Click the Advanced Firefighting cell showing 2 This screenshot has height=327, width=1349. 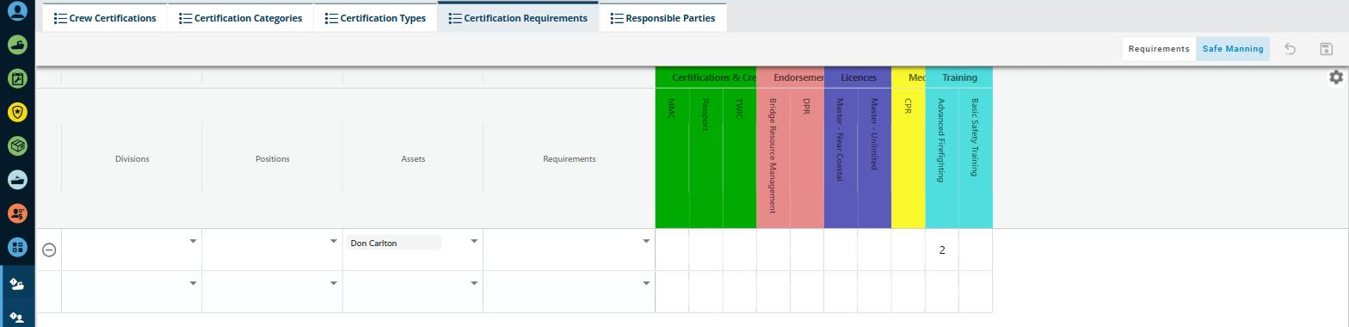pyautogui.click(x=942, y=250)
